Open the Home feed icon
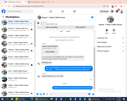Viewport: 127px width, 101px height. tap(51, 11)
